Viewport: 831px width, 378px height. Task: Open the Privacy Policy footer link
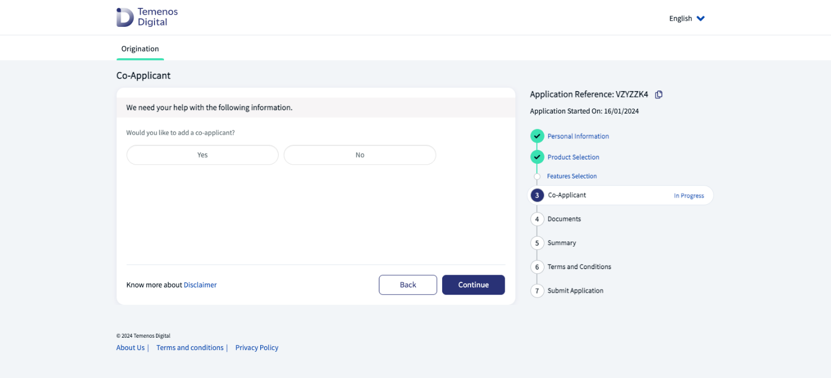257,348
